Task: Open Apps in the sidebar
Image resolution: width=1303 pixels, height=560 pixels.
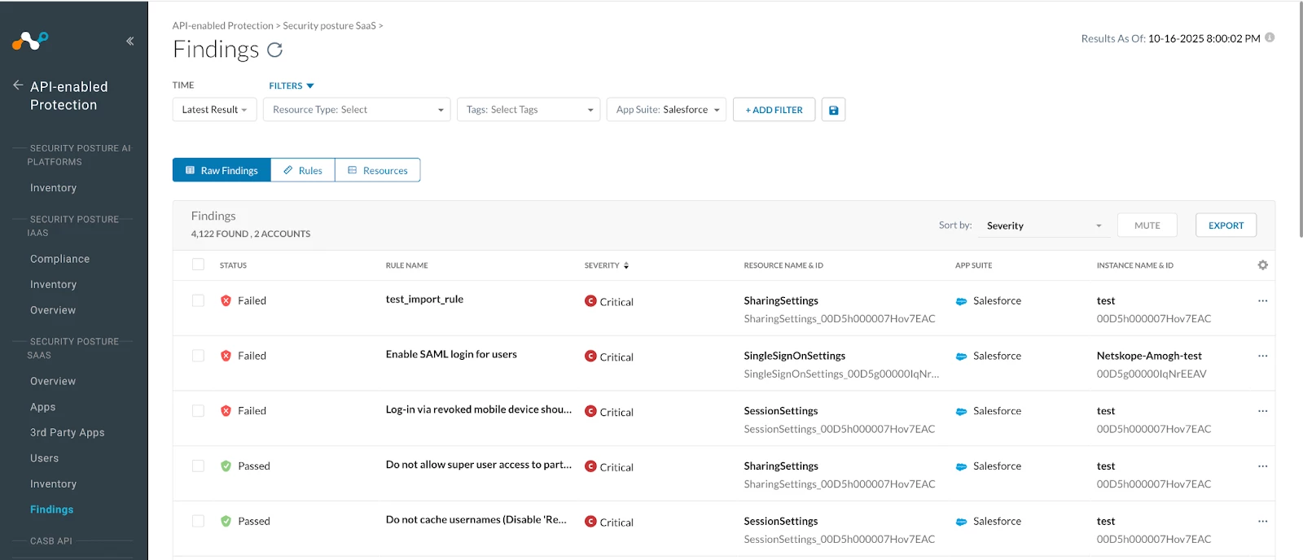Action: click(43, 407)
